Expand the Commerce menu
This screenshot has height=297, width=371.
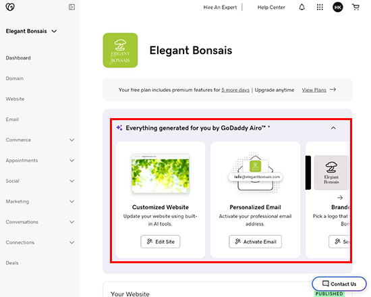point(72,140)
